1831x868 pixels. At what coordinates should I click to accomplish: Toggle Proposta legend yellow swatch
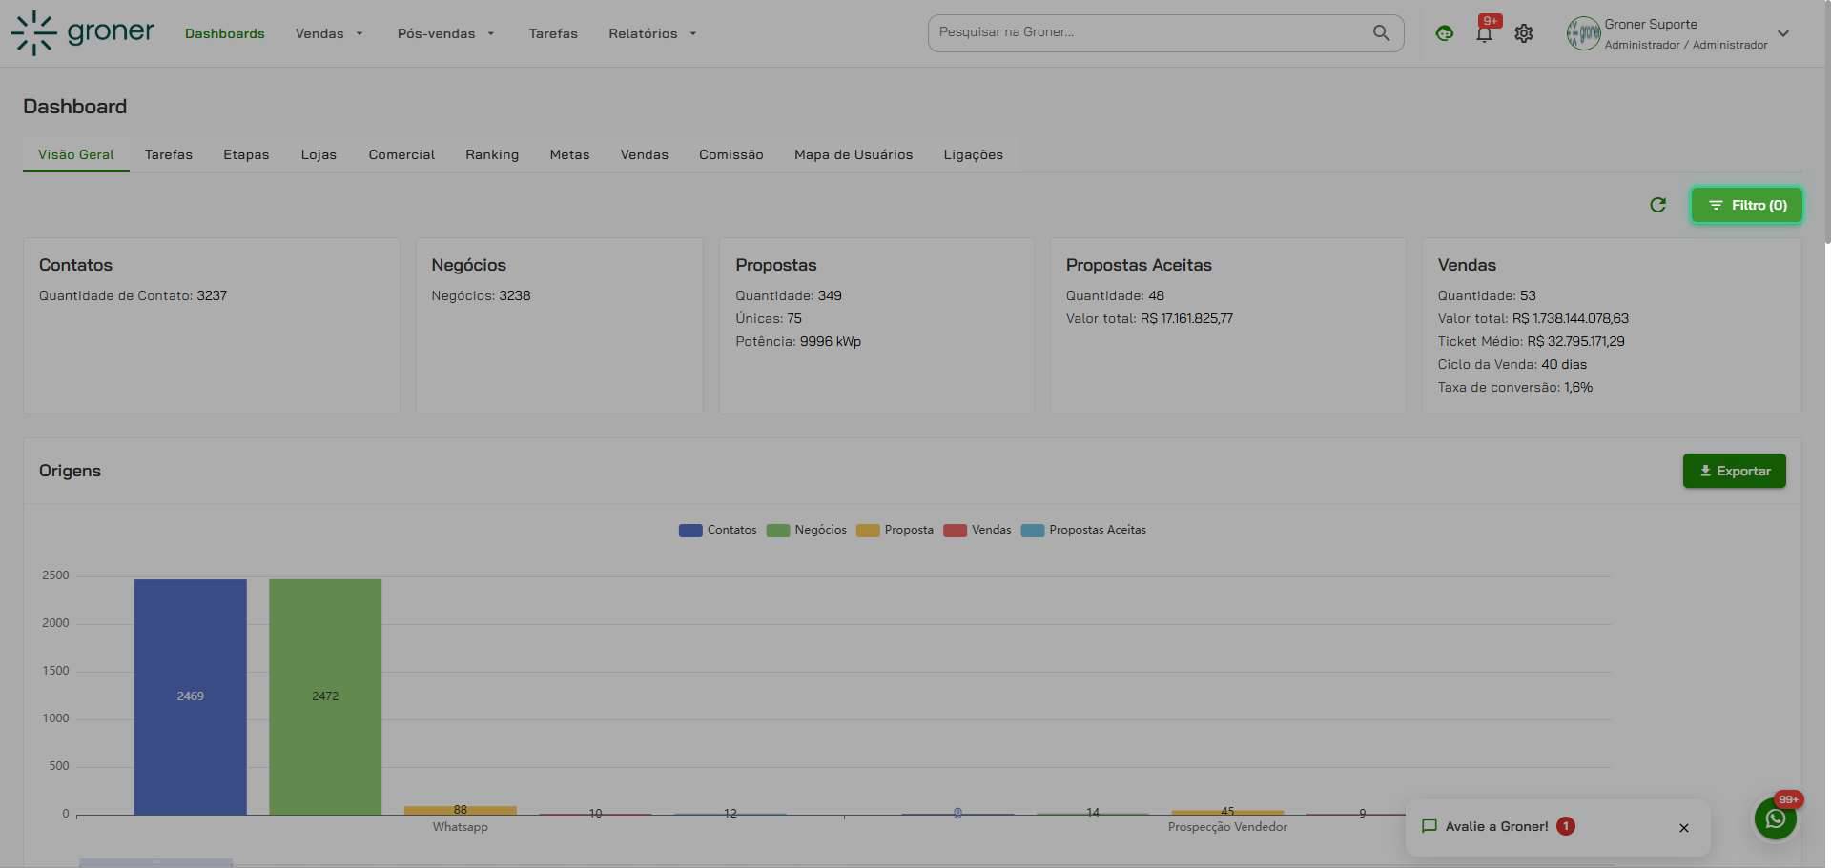point(868,531)
